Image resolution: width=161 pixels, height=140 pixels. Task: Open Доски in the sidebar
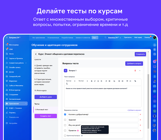click(11, 72)
